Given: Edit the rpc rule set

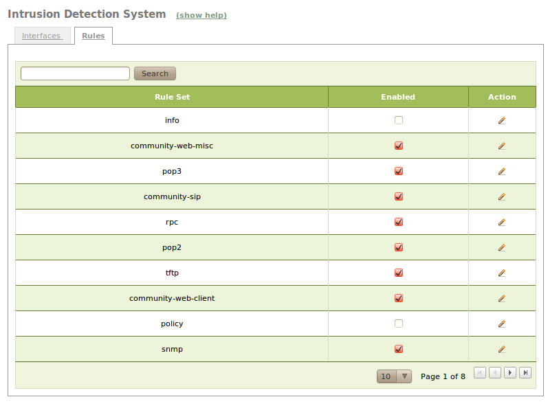Looking at the screenshot, I should coord(502,222).
